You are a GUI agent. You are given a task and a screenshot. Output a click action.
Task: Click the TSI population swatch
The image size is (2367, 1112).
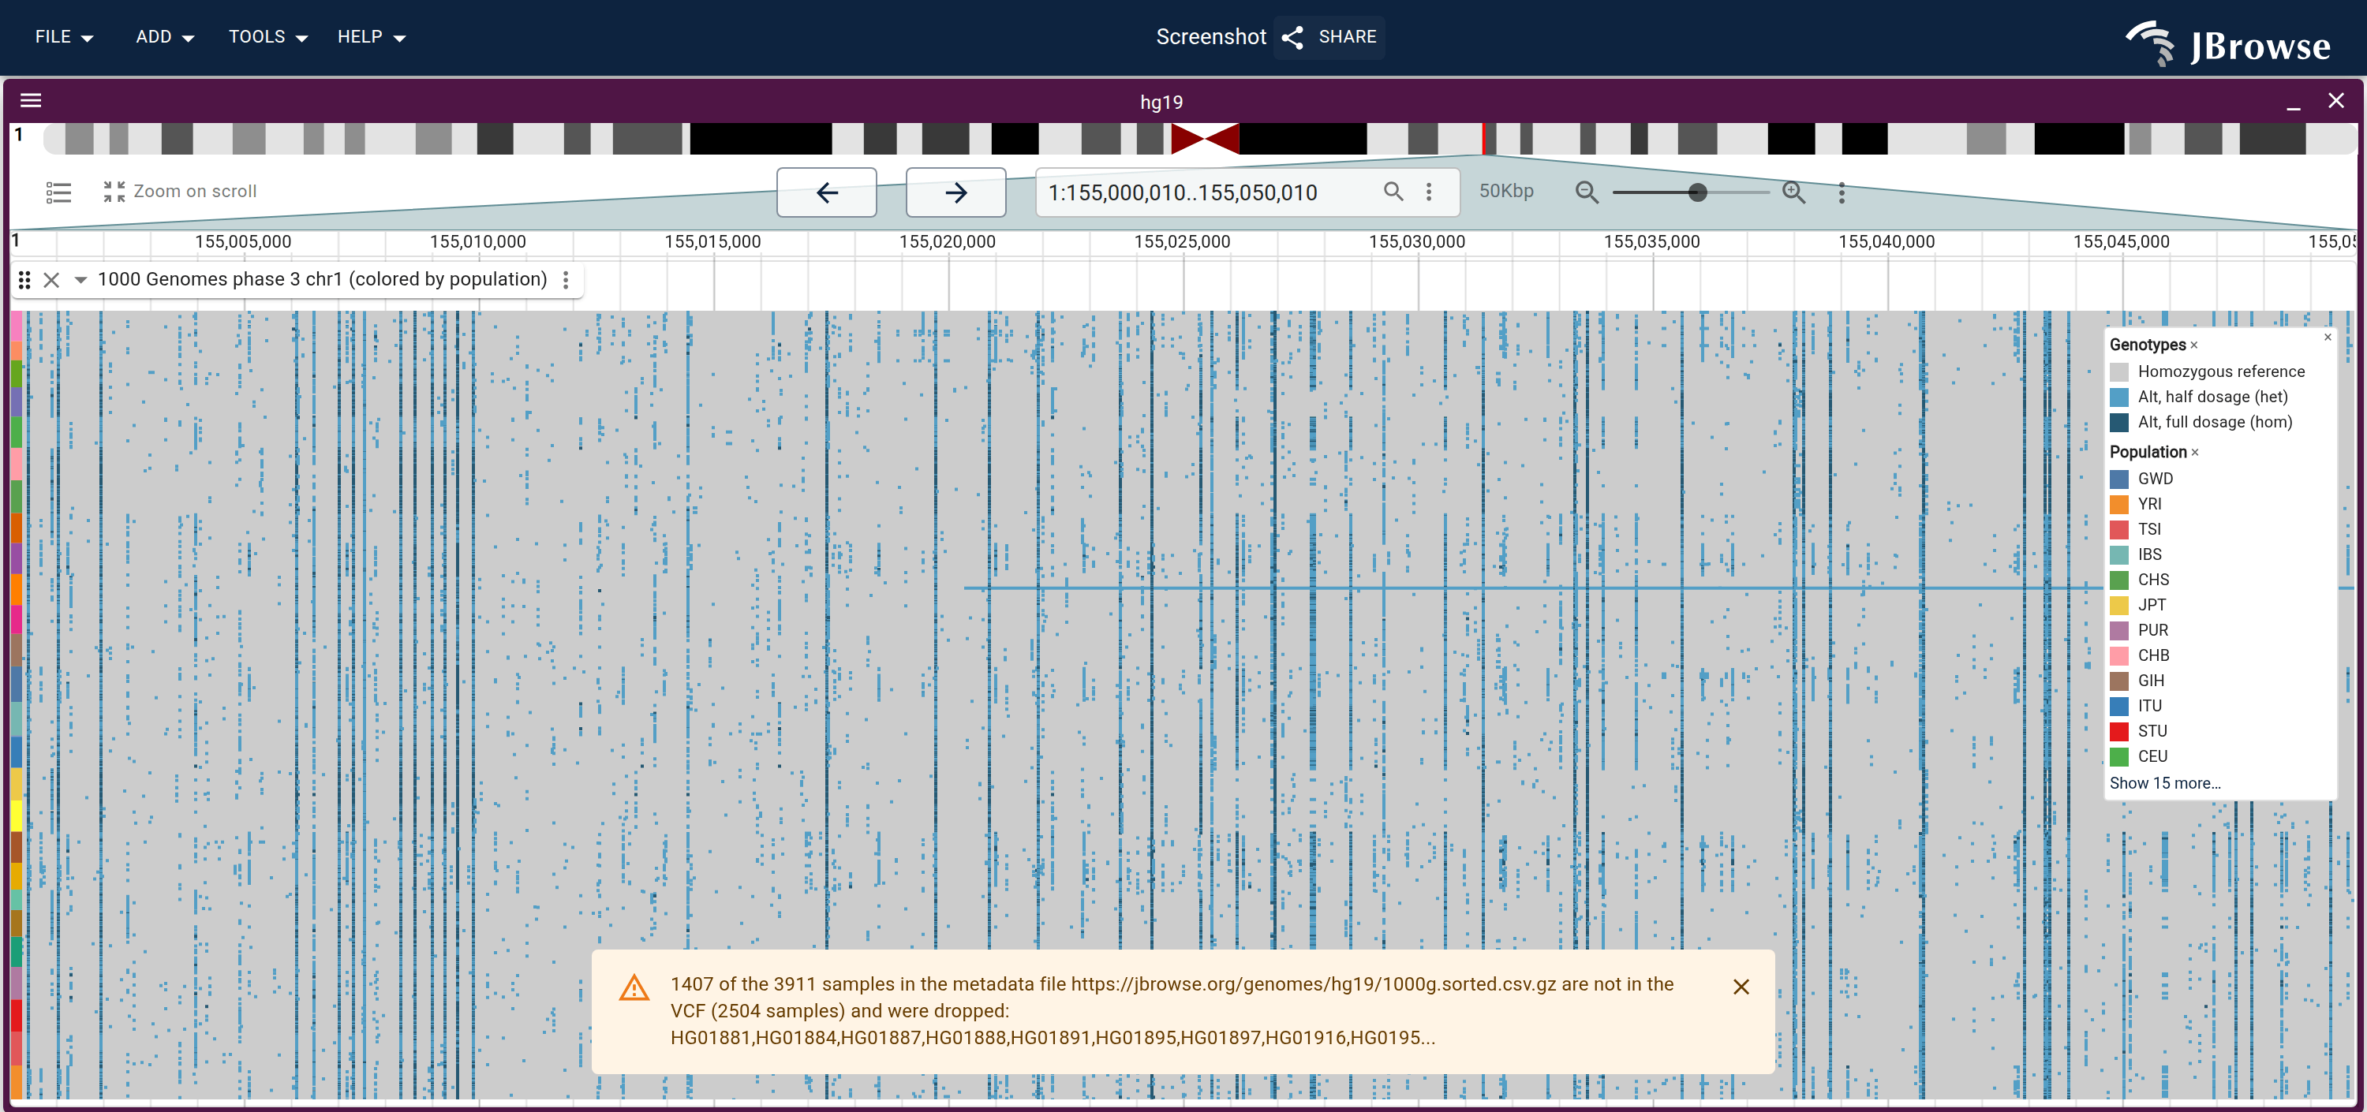click(x=2120, y=530)
